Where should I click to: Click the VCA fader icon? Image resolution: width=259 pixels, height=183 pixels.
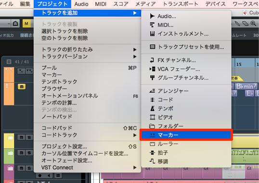point(152,69)
